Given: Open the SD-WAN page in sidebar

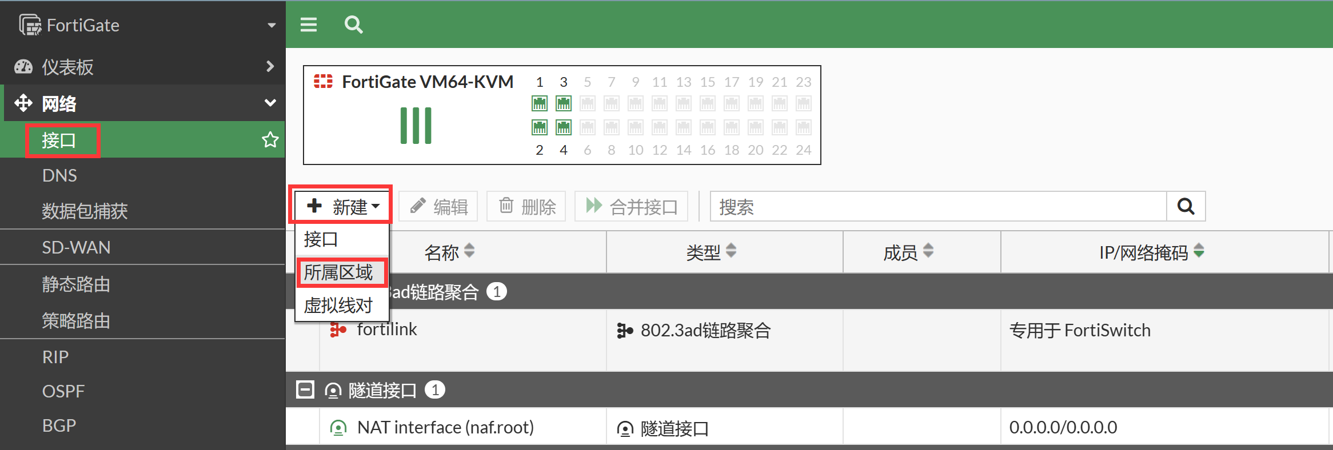Looking at the screenshot, I should coord(77,247).
